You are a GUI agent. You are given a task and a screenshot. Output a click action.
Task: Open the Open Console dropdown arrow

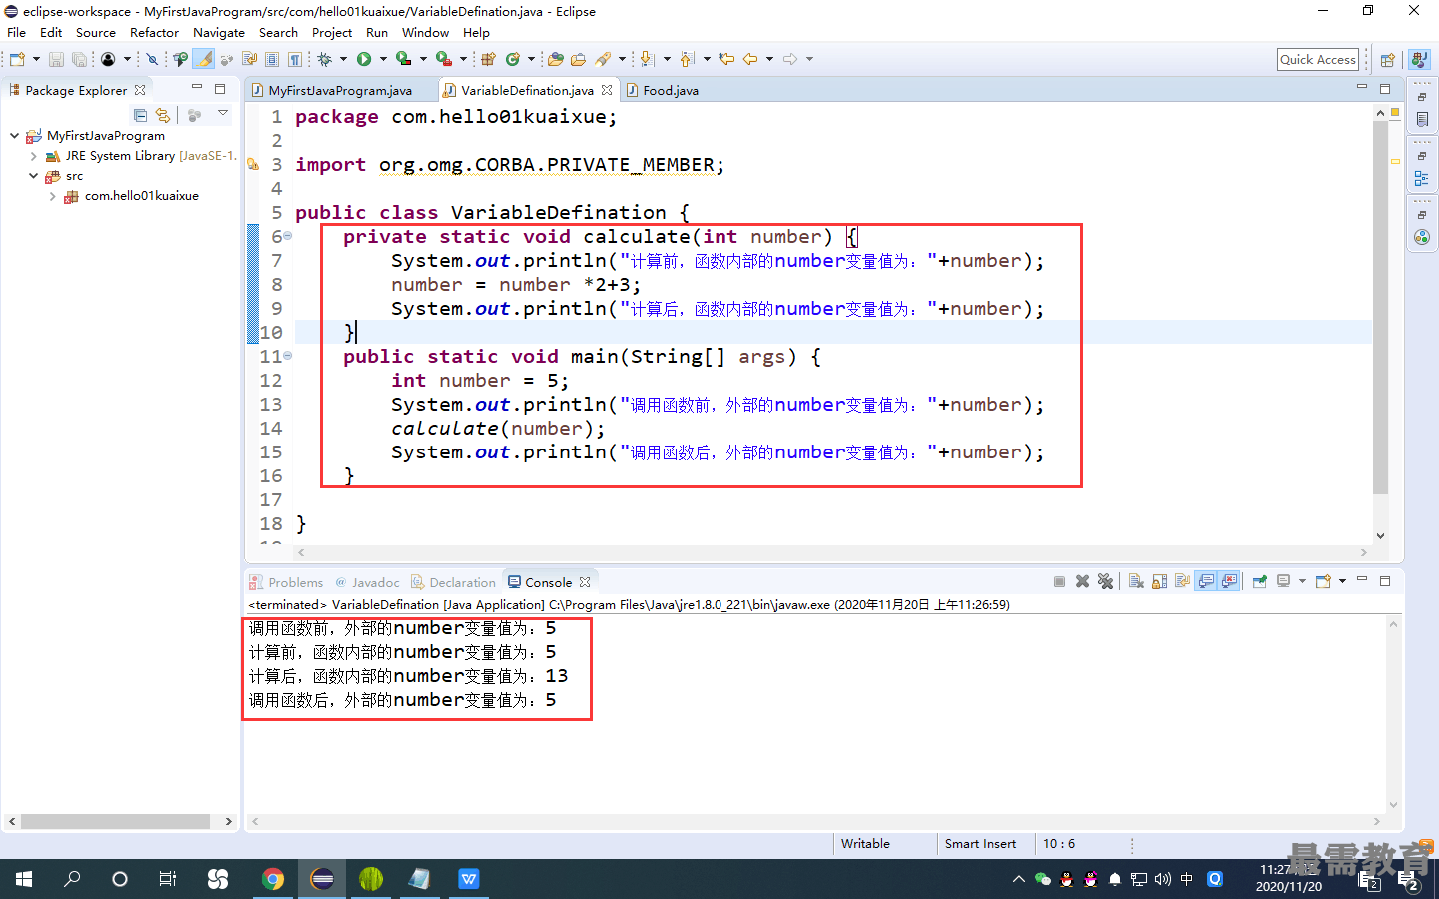(1342, 581)
